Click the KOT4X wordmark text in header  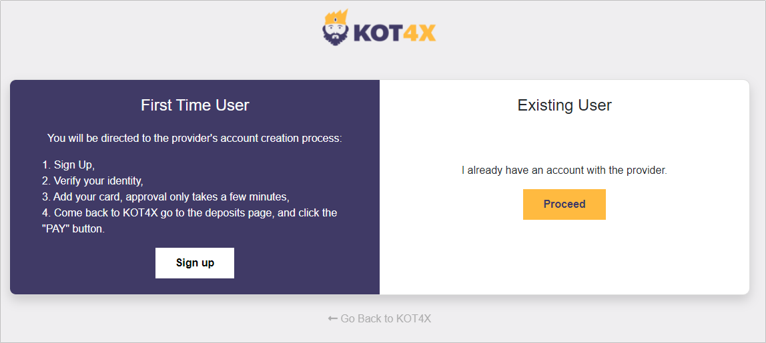point(394,33)
